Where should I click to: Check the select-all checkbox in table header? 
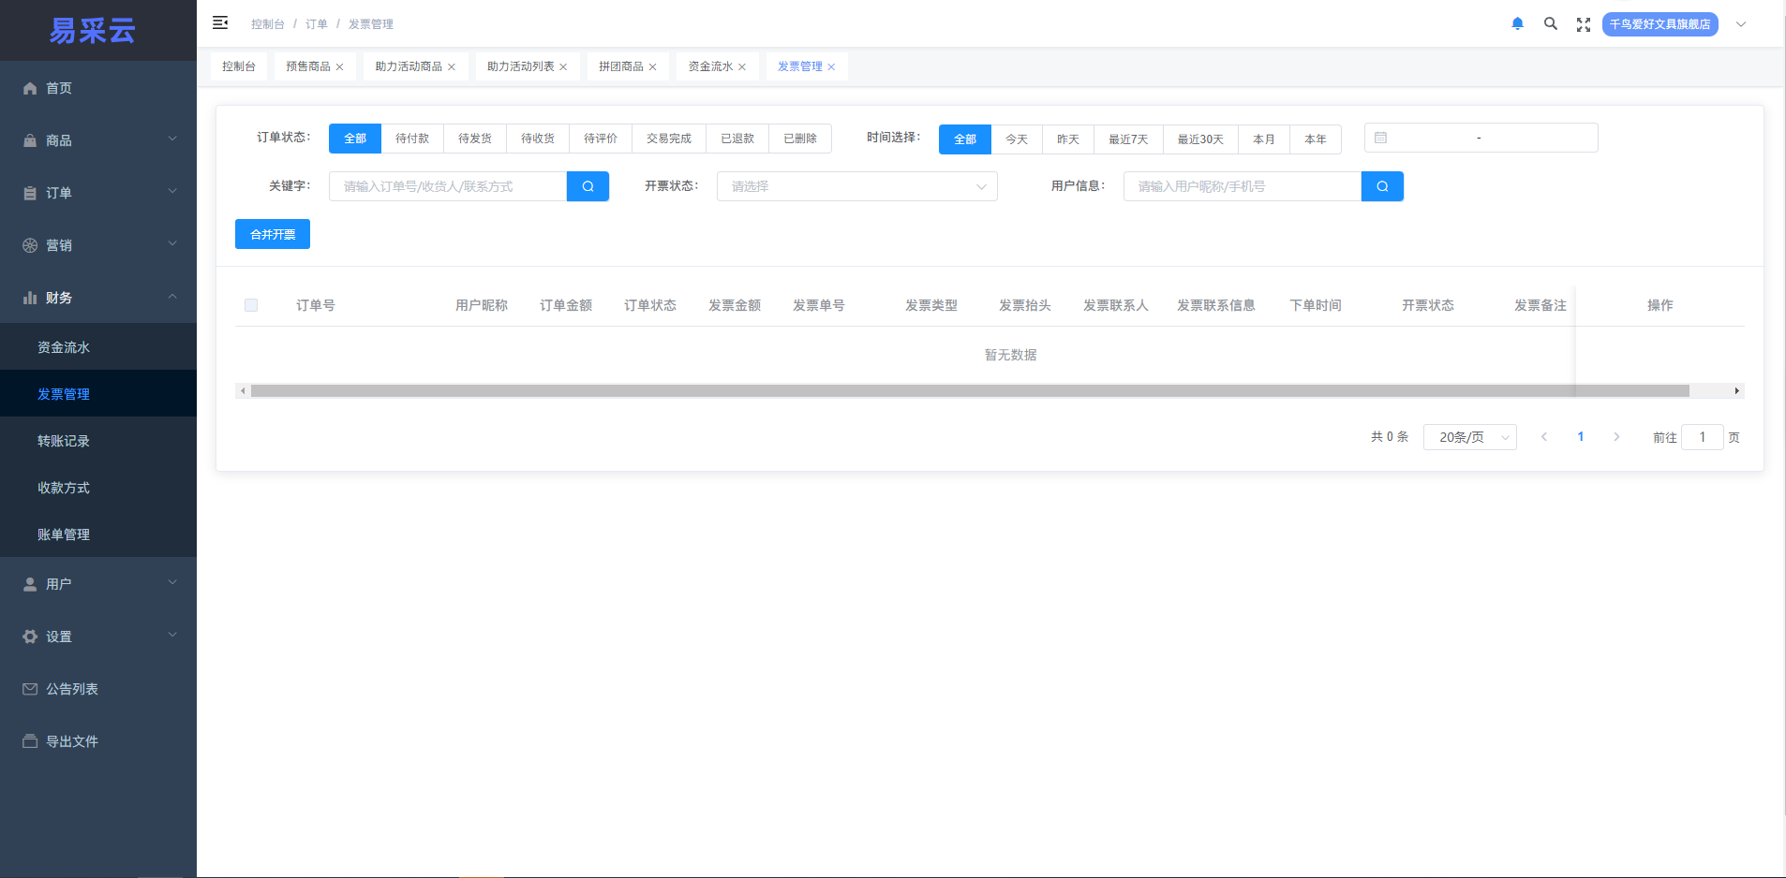[x=251, y=305]
